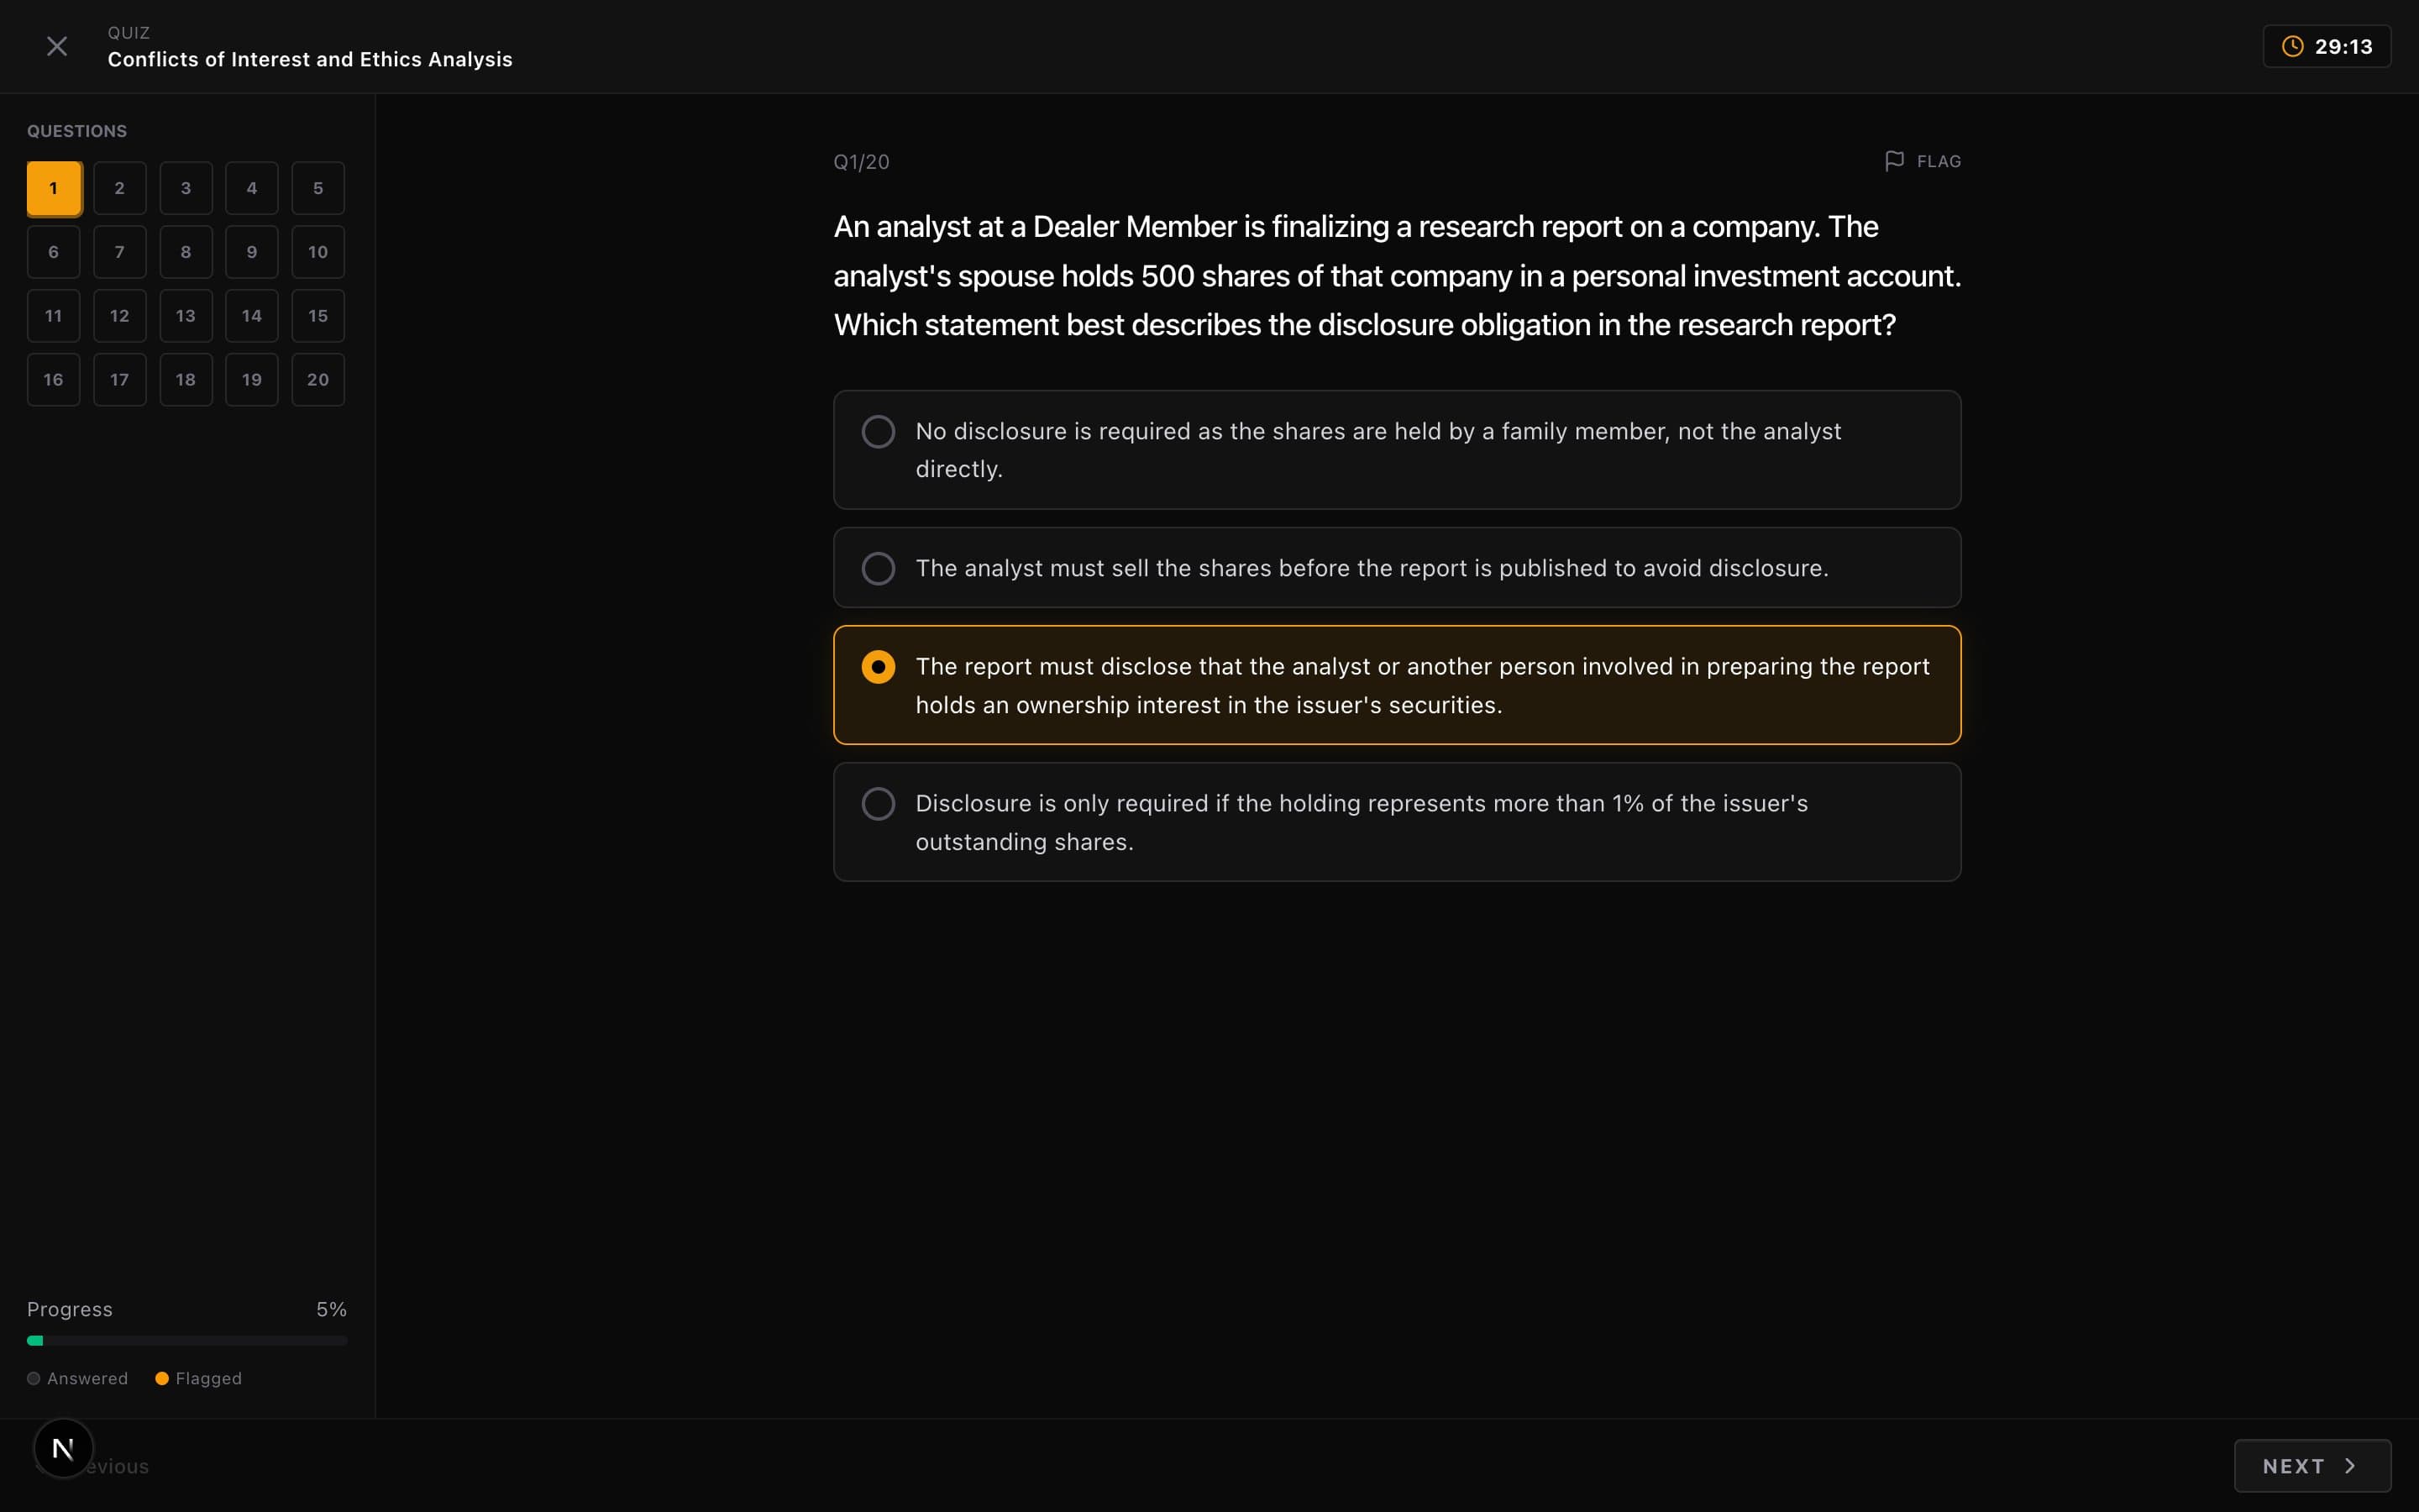Select question 5 in the question panel
This screenshot has height=1512, width=2419.
coord(317,187)
